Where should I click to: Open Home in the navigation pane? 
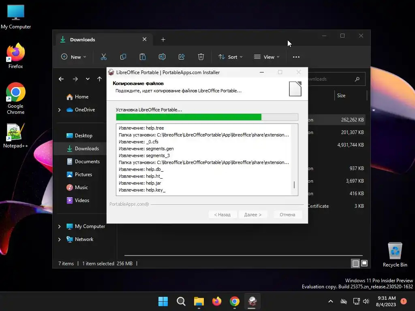pyautogui.click(x=81, y=97)
